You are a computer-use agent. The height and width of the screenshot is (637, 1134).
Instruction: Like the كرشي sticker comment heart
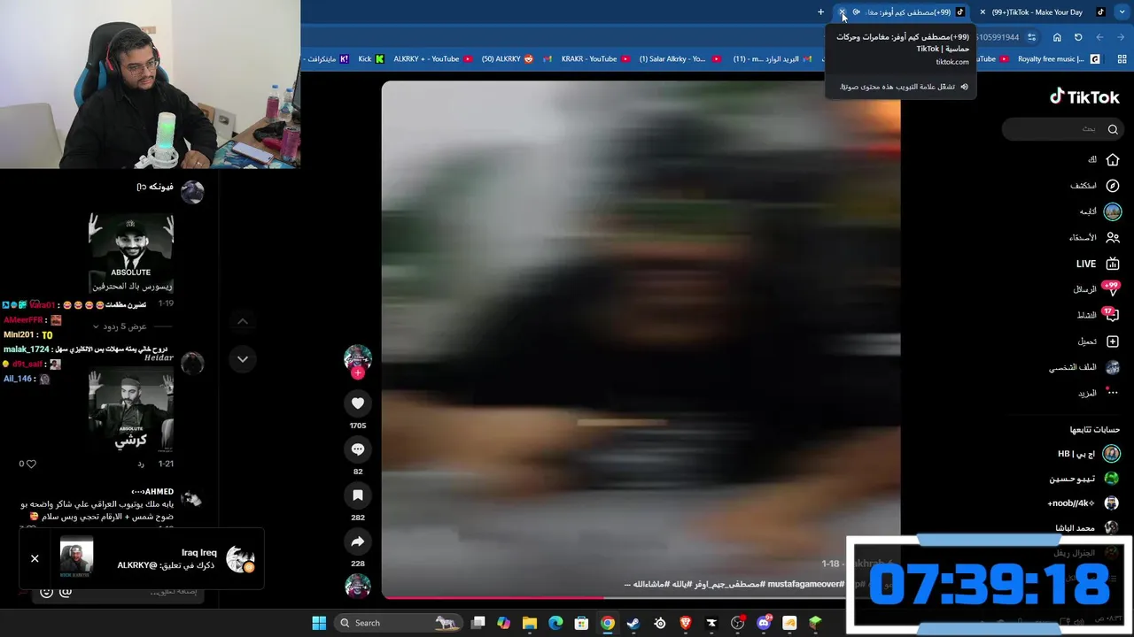(32, 464)
